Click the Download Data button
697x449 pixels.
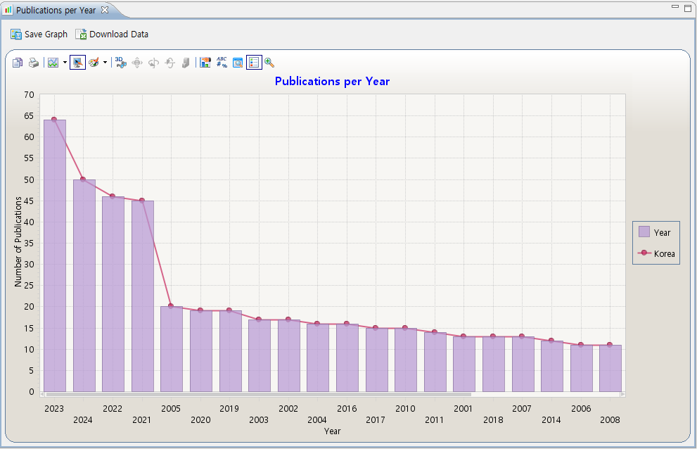[x=112, y=34]
